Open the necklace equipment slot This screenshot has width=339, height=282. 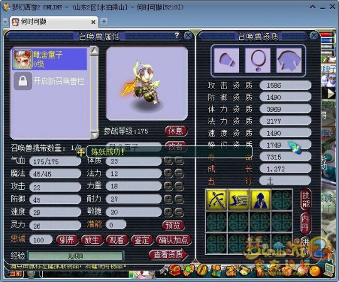pos(258,60)
